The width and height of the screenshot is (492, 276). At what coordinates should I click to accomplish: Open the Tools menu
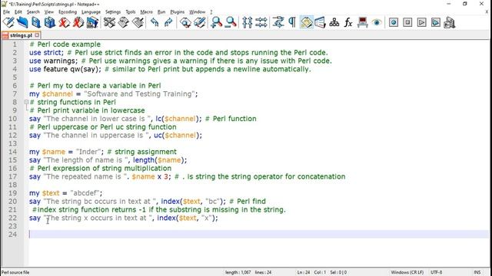pyautogui.click(x=131, y=12)
